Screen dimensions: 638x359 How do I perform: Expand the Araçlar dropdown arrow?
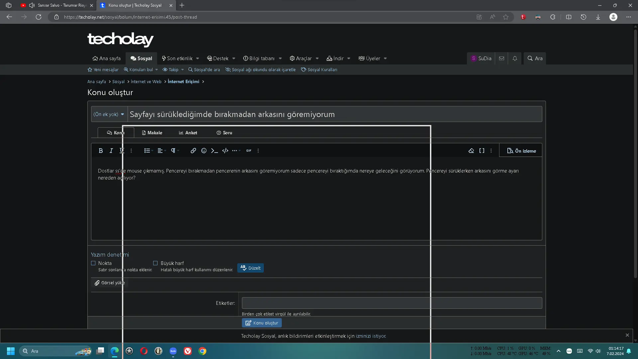317,59
